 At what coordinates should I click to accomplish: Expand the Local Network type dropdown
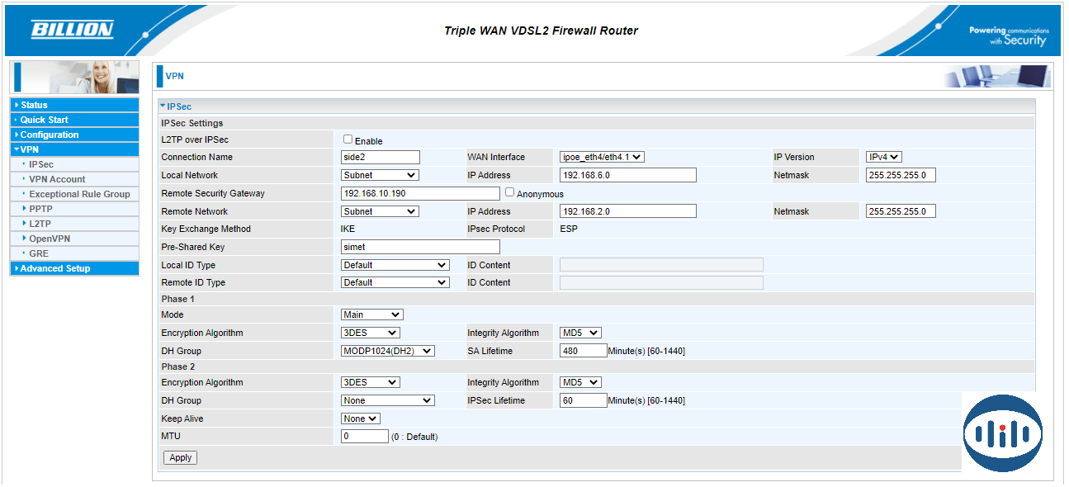coord(380,175)
